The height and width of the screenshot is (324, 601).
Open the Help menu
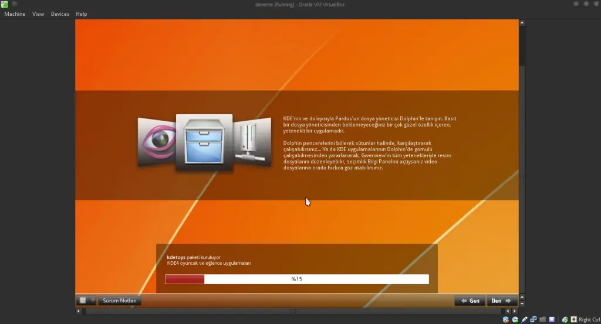pos(81,14)
